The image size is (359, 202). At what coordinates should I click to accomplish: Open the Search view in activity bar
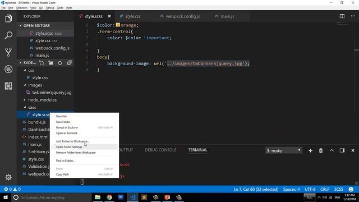coord(8,35)
